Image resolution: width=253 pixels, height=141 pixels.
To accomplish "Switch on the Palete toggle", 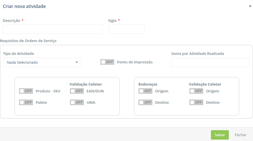I will point(26,102).
